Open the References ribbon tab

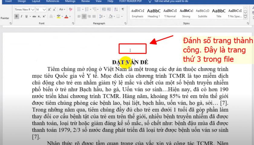point(52,1)
